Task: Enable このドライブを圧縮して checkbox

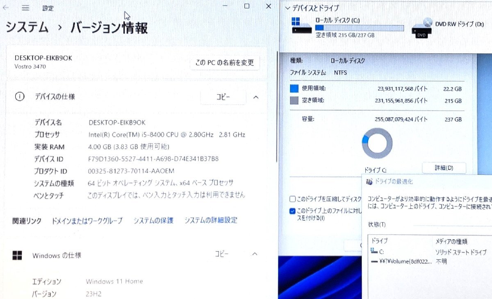Action: pos(292,199)
